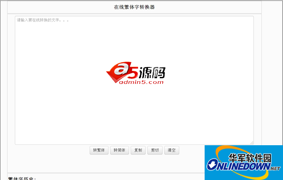Copy text with the 复制 button
The height and width of the screenshot is (180, 283).
click(x=138, y=150)
